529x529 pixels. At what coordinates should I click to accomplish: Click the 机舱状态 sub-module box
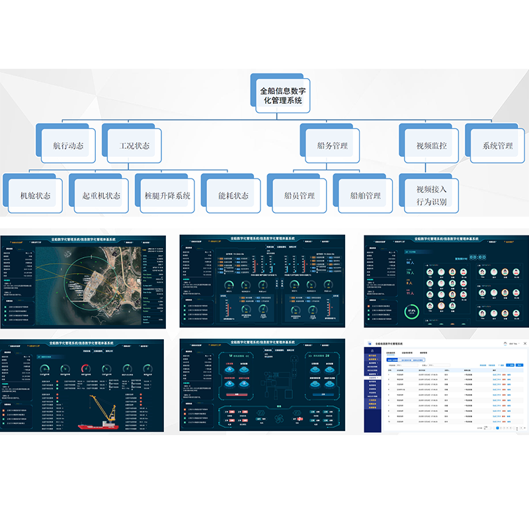click(x=35, y=196)
